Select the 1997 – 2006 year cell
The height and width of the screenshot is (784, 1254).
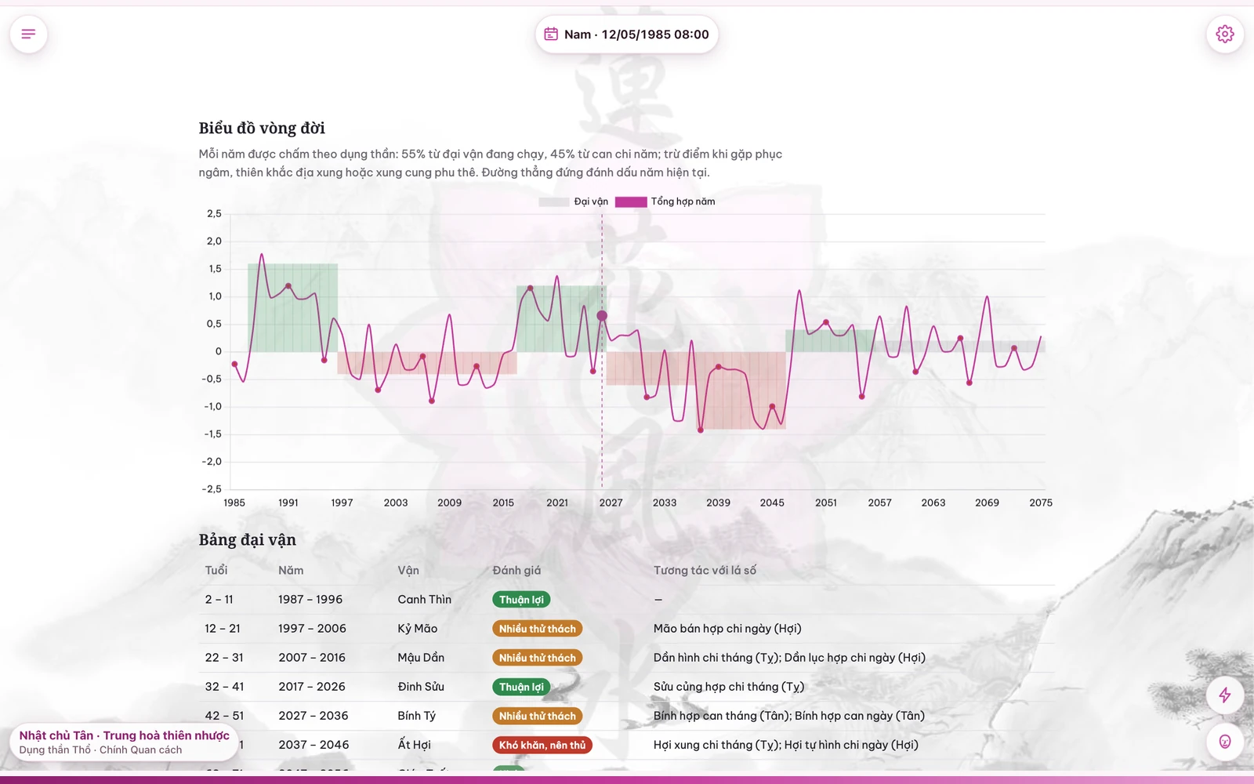tap(312, 628)
